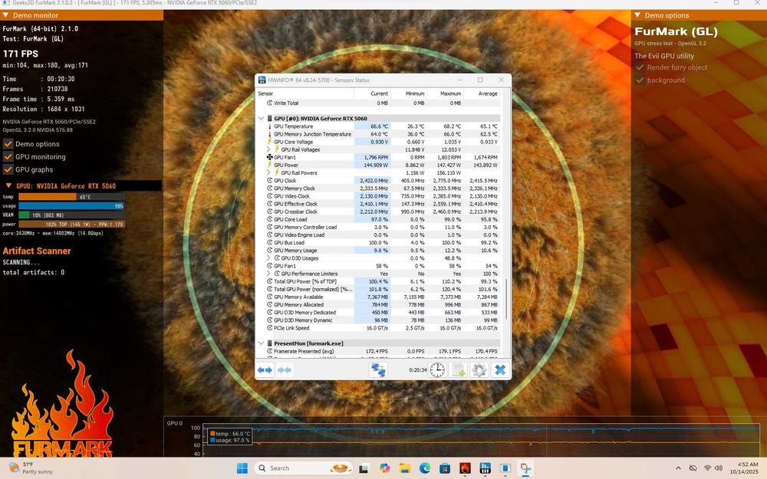
Task: Click the volume speaker icon in tray
Action: (719, 468)
